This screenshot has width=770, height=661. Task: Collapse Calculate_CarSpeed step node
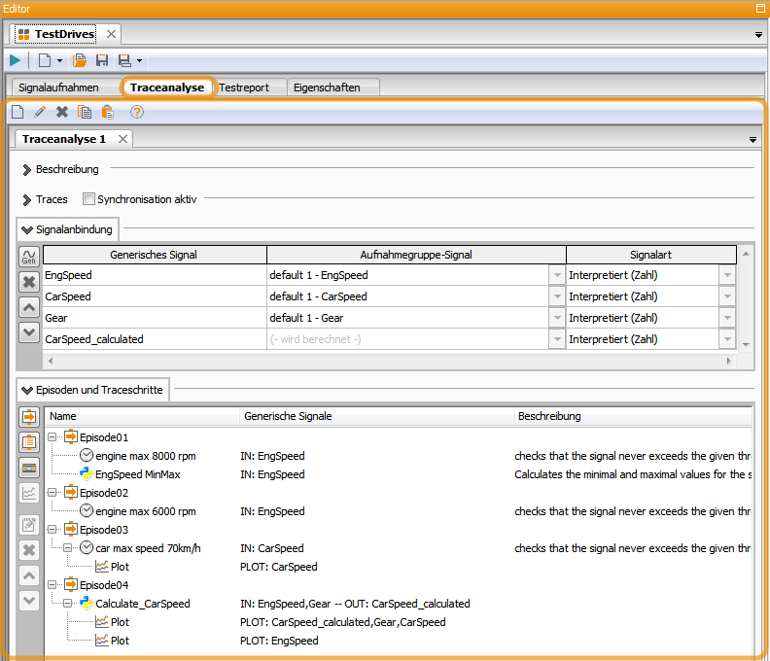point(68,603)
